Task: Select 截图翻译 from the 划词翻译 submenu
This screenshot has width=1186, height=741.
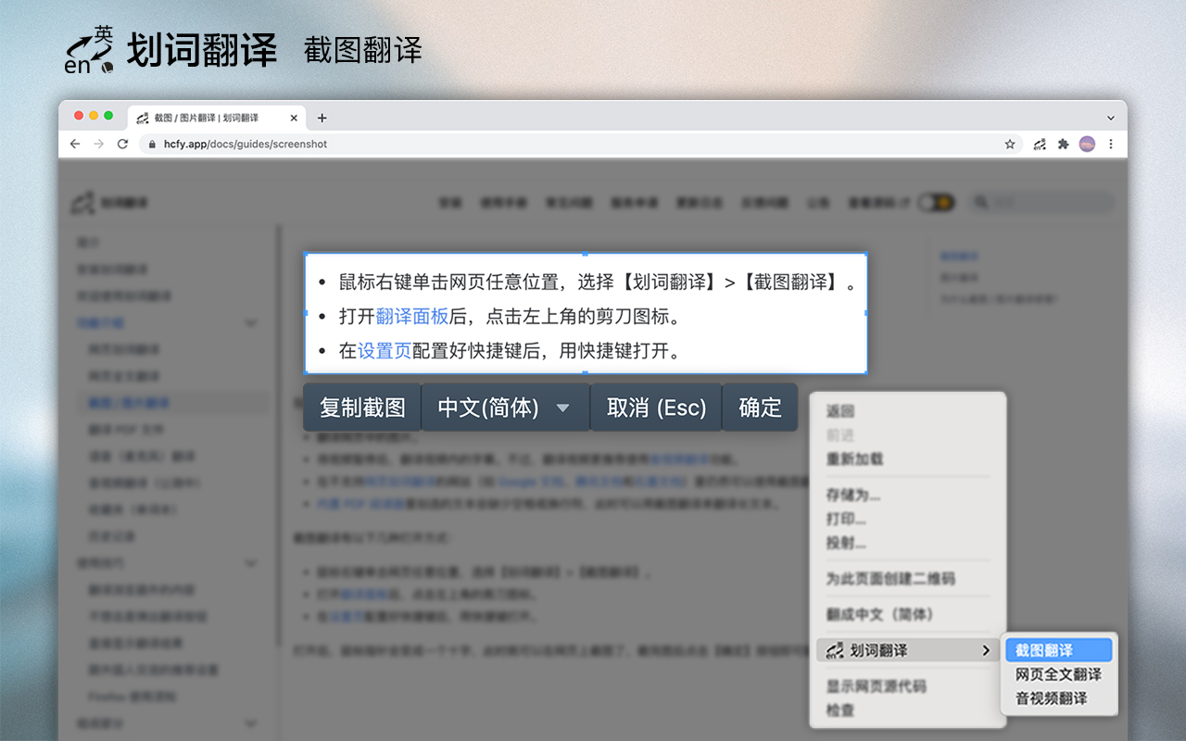Action: pyautogui.click(x=1058, y=649)
